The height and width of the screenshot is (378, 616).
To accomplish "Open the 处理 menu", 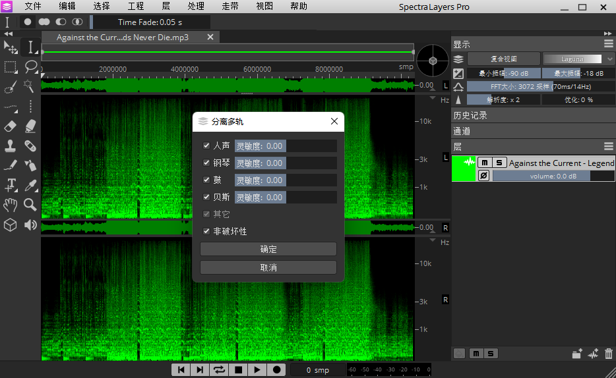I will pyautogui.click(x=196, y=7).
